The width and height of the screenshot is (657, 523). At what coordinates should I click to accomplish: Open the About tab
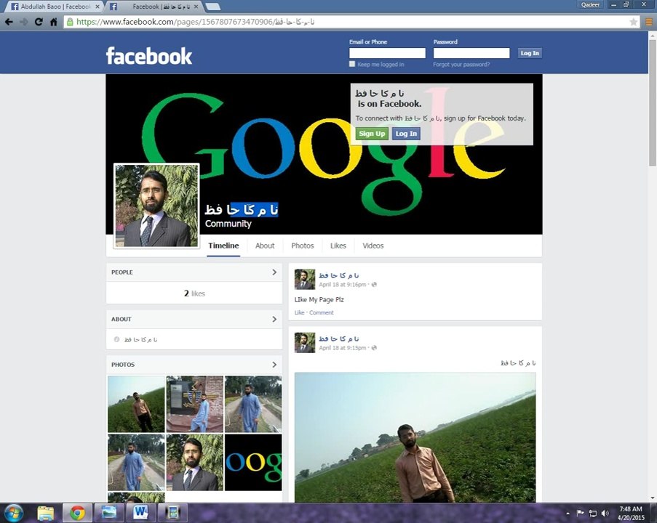[265, 246]
